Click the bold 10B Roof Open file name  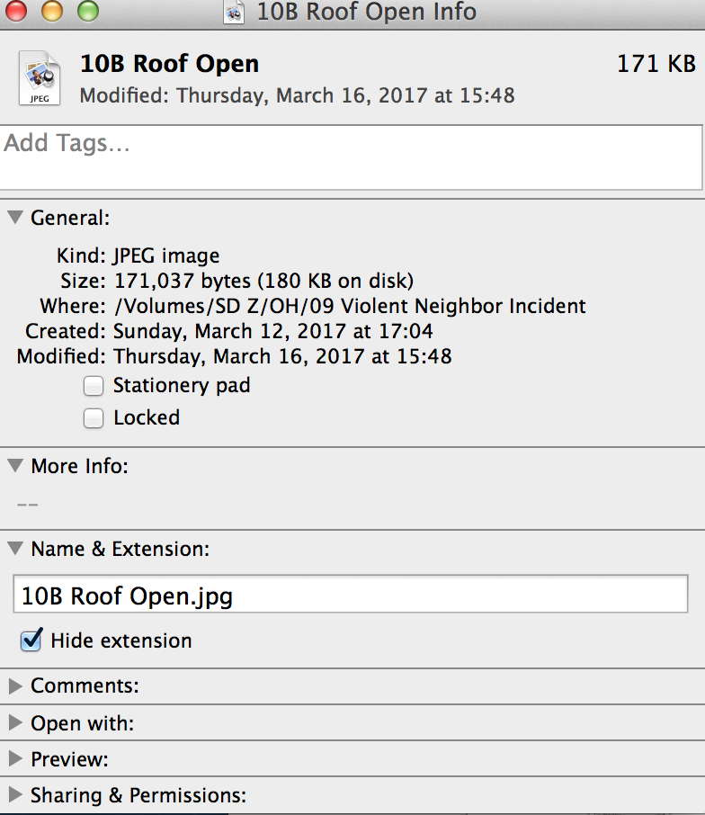click(170, 64)
